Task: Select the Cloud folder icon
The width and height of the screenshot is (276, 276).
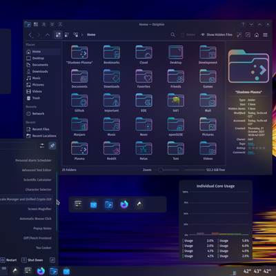Action: (144, 52)
